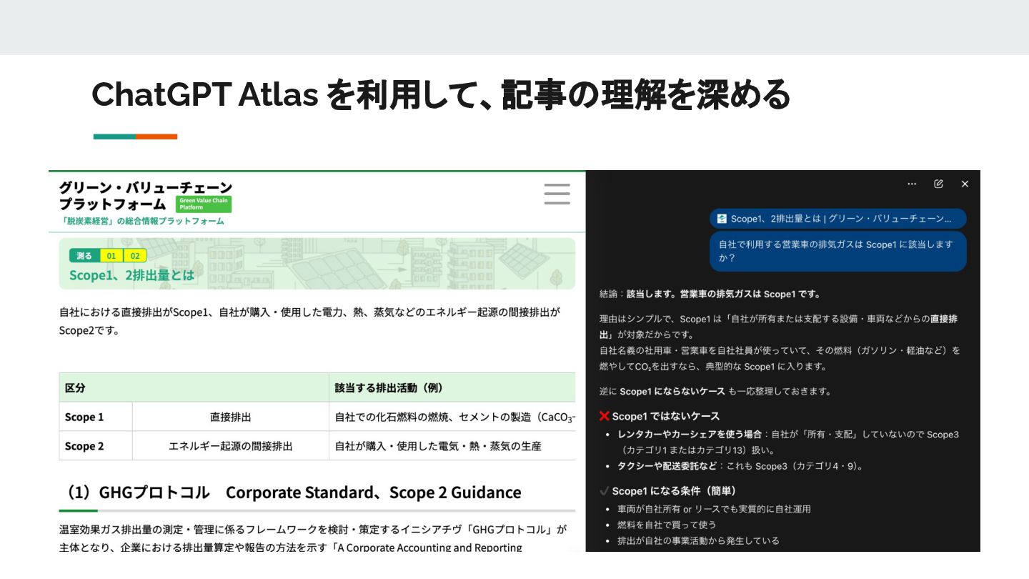
Task: Open the グリーン・バリューチェーン プラットフォーム site logo
Action: pyautogui.click(x=145, y=196)
